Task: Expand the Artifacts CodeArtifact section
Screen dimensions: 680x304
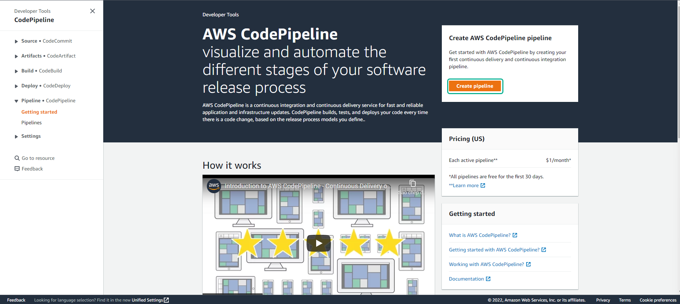Action: tap(16, 56)
